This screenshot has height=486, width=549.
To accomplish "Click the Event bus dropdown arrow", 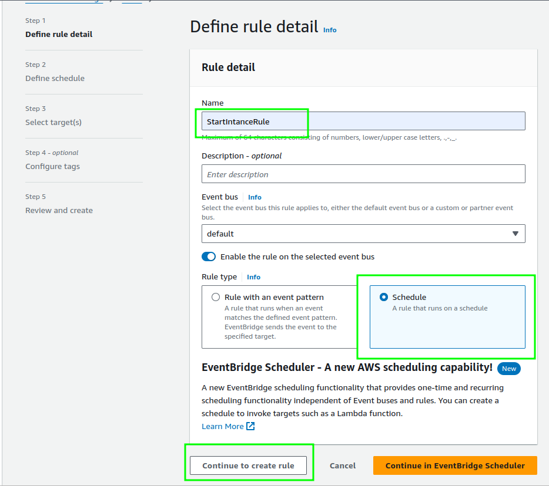I will pos(515,234).
